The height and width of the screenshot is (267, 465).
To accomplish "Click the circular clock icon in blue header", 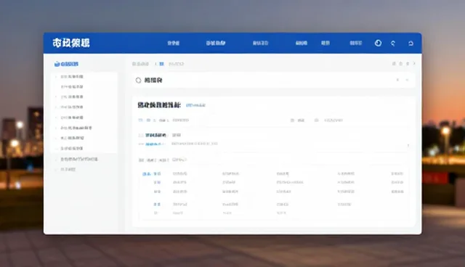I will (x=378, y=43).
